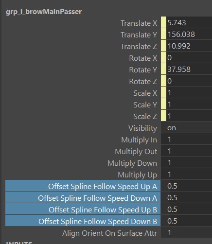Click the Multiply In value field

click(x=187, y=139)
